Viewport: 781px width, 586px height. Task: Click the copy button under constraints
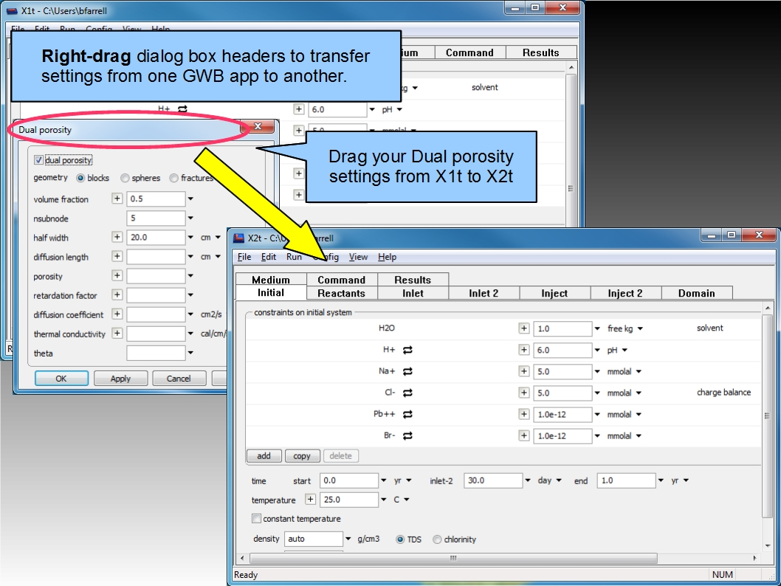point(302,455)
